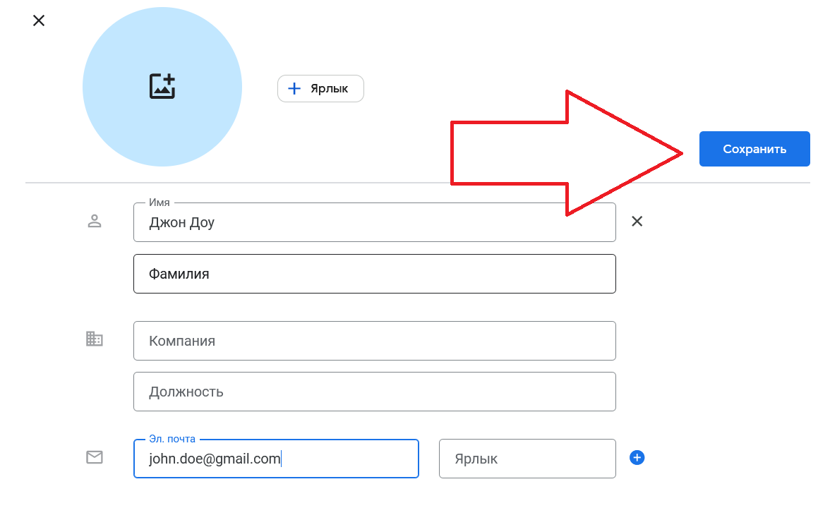Screen dimensions: 818x508
Task: Close the contact editing form
Action: tap(39, 20)
